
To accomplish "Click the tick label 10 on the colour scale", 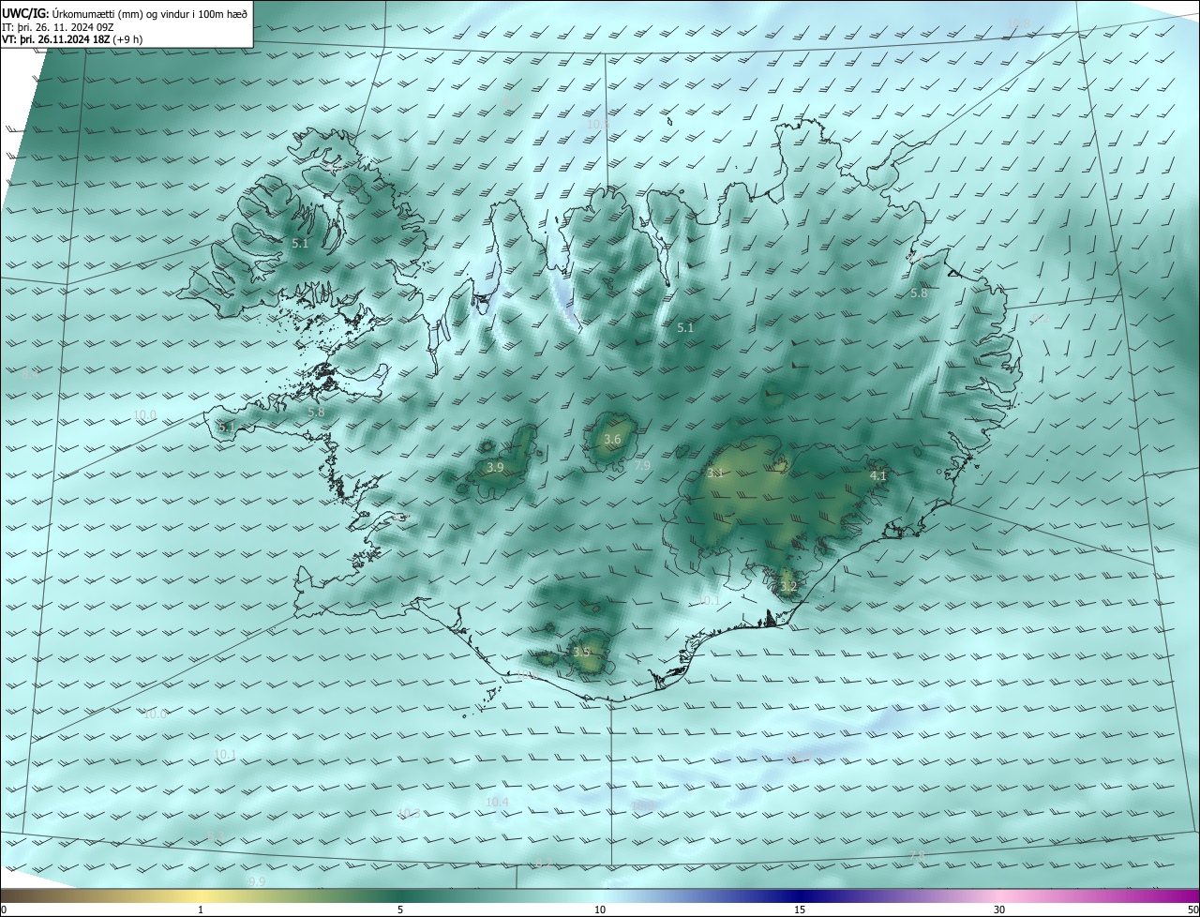I will pos(600,910).
